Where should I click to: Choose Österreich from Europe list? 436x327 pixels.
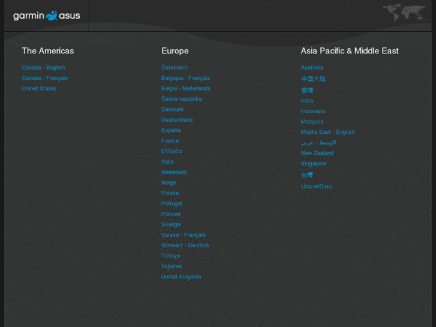tap(175, 67)
